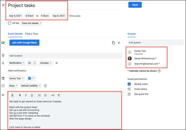Image resolution: width=186 pixels, height=130 pixels.
Task: Click the end date Sep 8, 2021
Action: [x=59, y=16]
